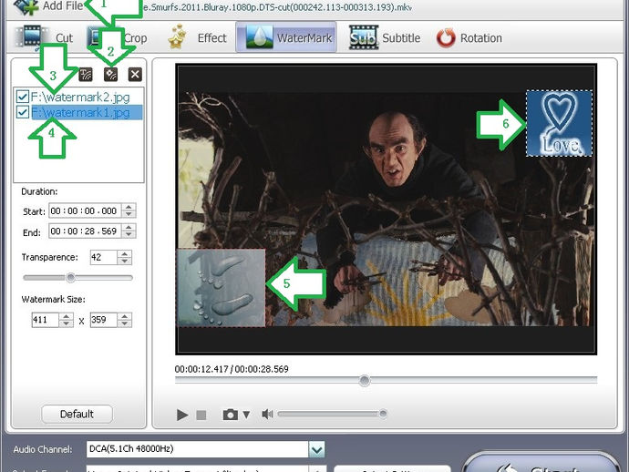Increase watermark height with up arrow
Image resolution: width=629 pixels, height=472 pixels.
125,316
